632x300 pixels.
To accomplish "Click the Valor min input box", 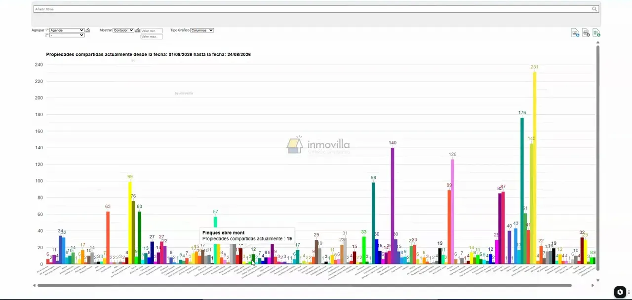I will 152,31.
